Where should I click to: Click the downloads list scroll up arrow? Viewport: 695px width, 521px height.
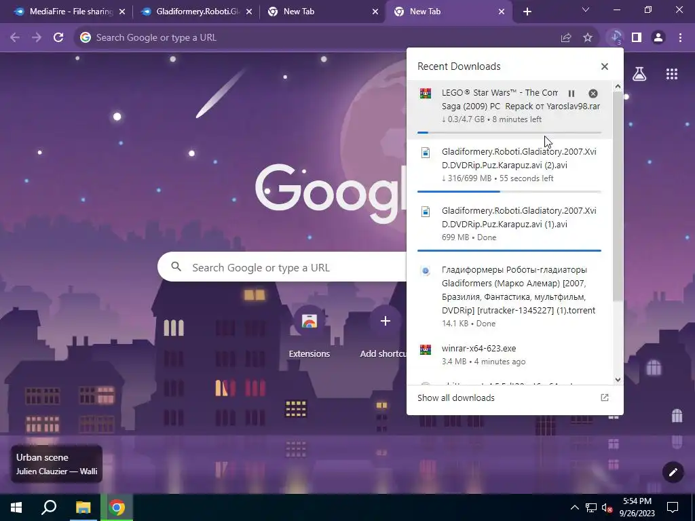pos(618,87)
